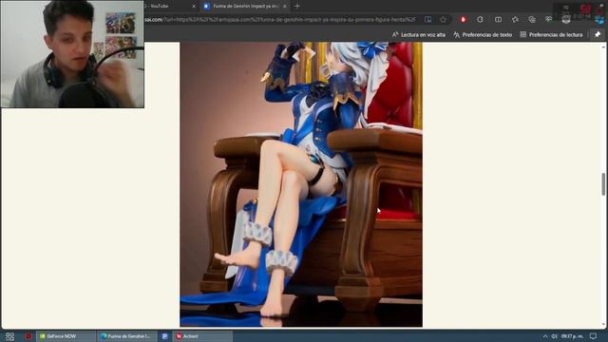608x342 pixels.
Task: Click the red shield extension icon
Action: coord(463,19)
